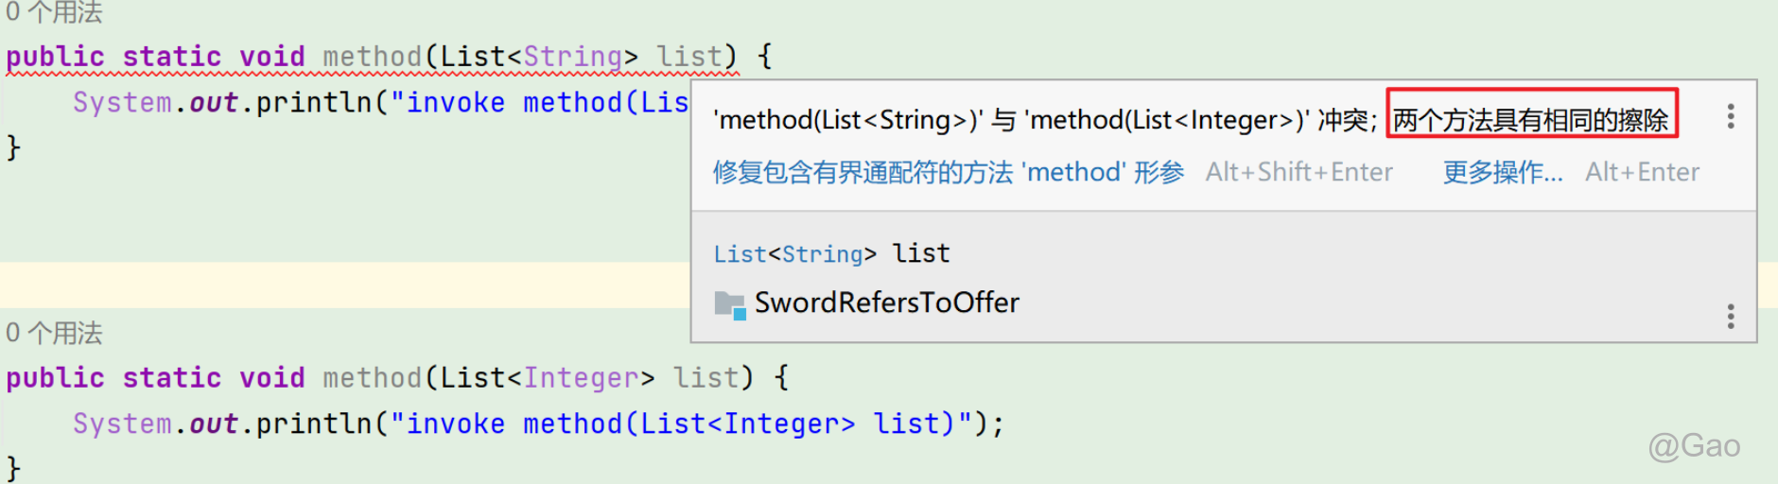Click the second 0 个用法 usages hint

54,333
